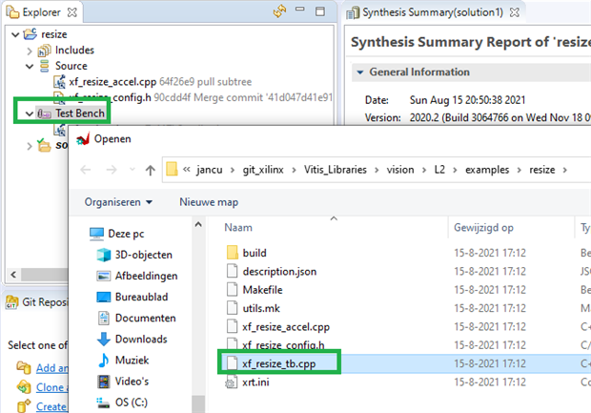Maximize the Explorer view panel
This screenshot has height=413, width=591.
click(320, 11)
